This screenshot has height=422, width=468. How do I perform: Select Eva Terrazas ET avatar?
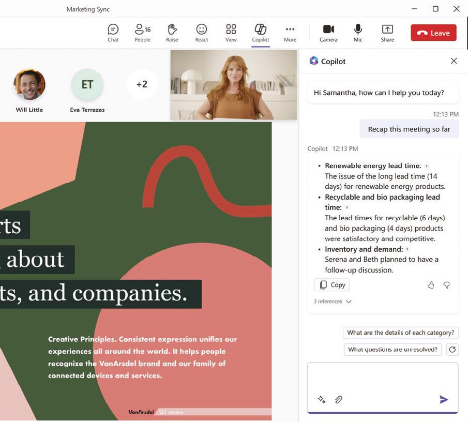(87, 85)
